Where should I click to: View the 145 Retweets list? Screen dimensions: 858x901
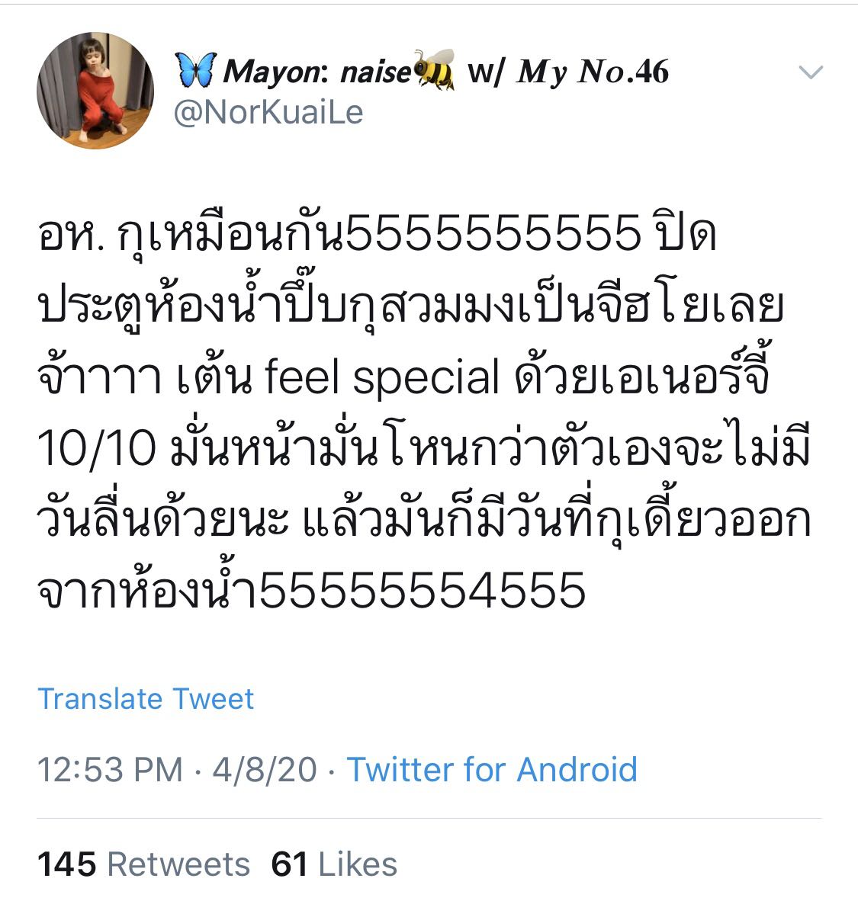(x=144, y=864)
